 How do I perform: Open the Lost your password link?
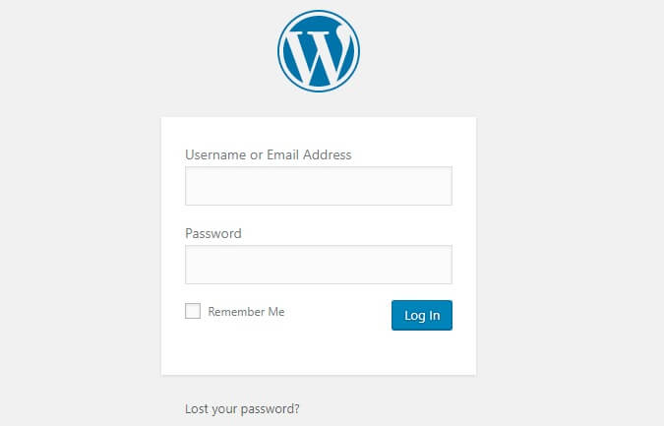point(242,408)
